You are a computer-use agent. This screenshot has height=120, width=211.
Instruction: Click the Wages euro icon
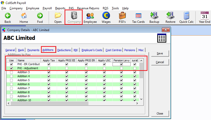pyautogui.click(x=106, y=16)
